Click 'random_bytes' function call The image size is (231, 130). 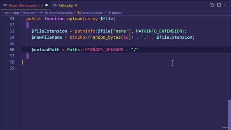pyautogui.click(x=105, y=38)
